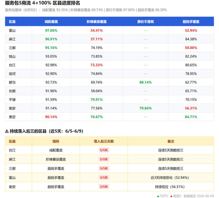Click the value 92.73%

pyautogui.click(x=51, y=82)
